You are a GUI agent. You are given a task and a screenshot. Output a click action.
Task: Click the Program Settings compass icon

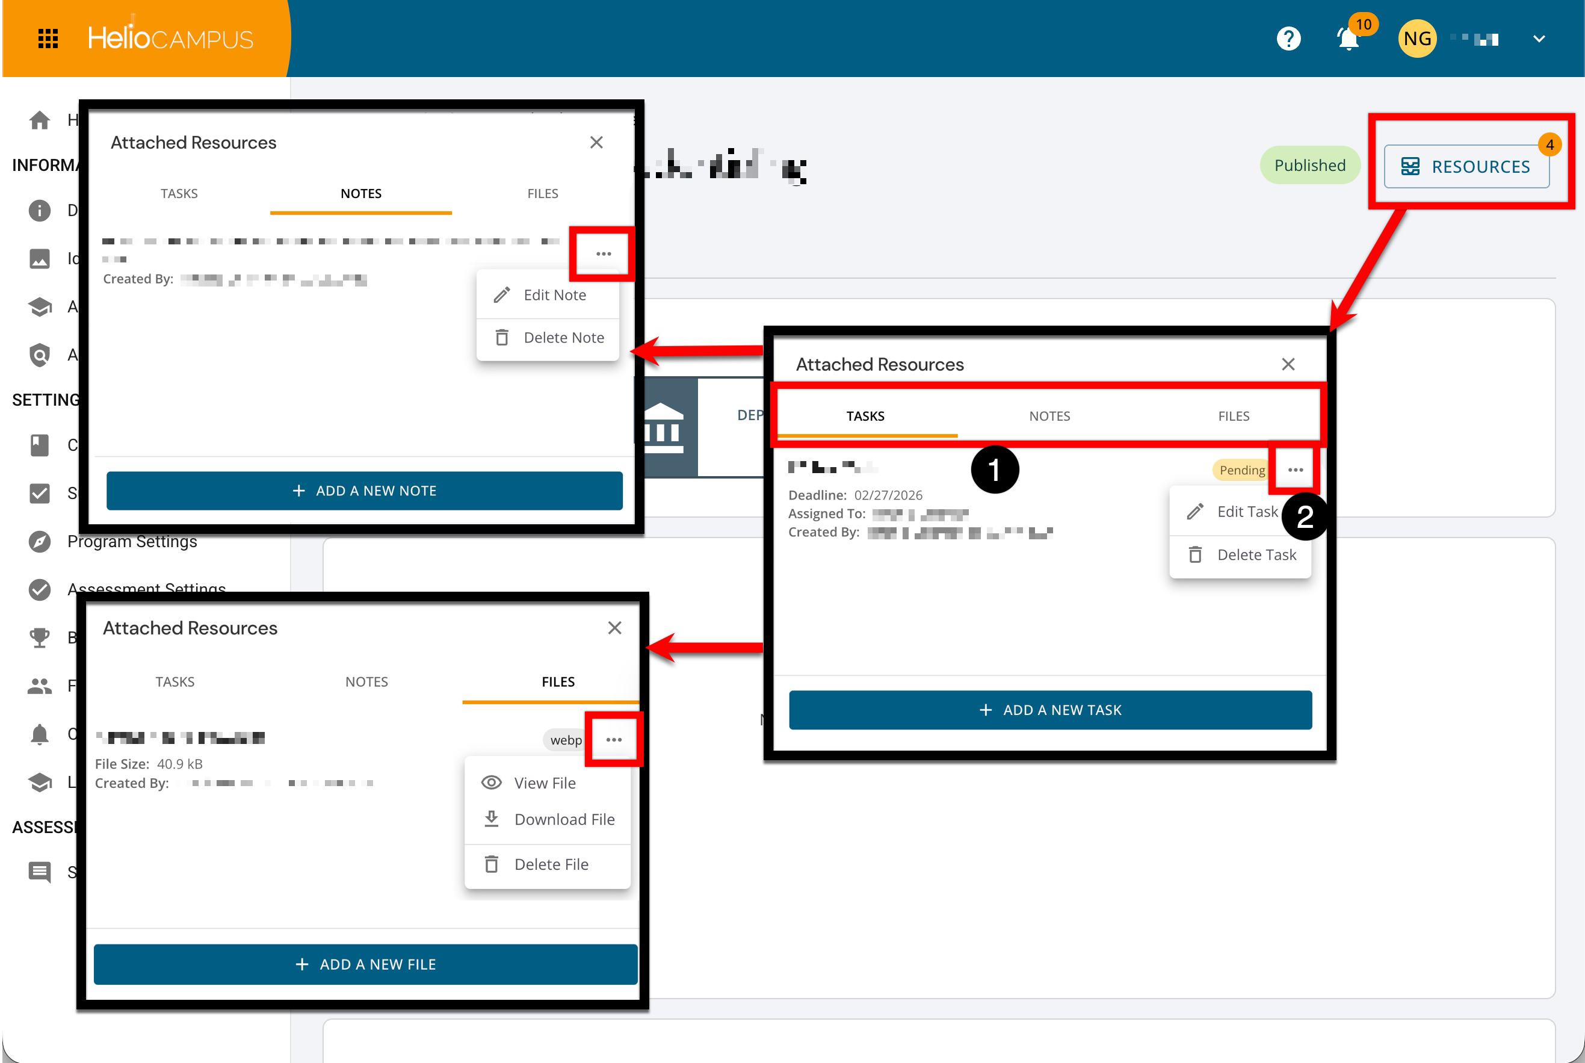(39, 542)
